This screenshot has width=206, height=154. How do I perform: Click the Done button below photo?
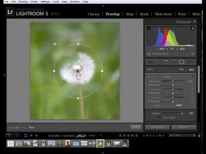(x=136, y=127)
